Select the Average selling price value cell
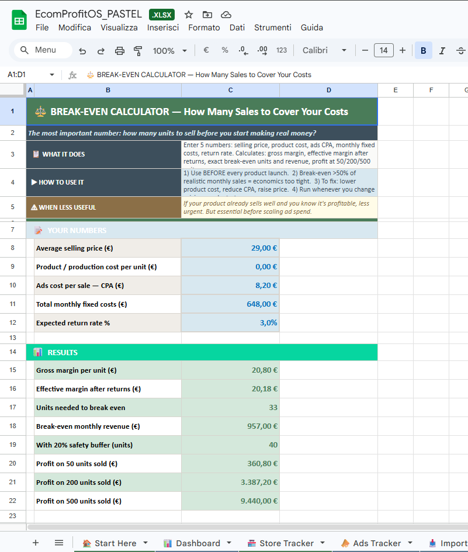 230,248
